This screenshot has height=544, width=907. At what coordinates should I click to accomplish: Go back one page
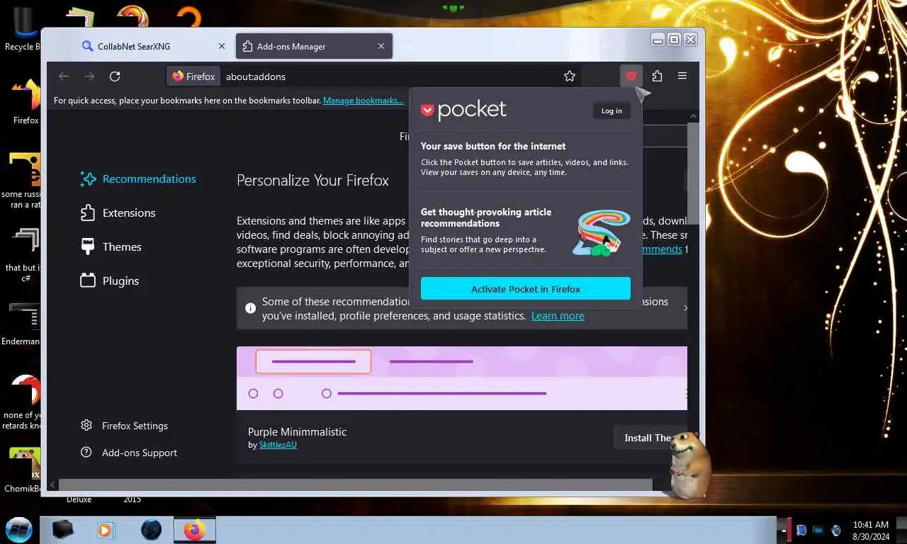[64, 76]
